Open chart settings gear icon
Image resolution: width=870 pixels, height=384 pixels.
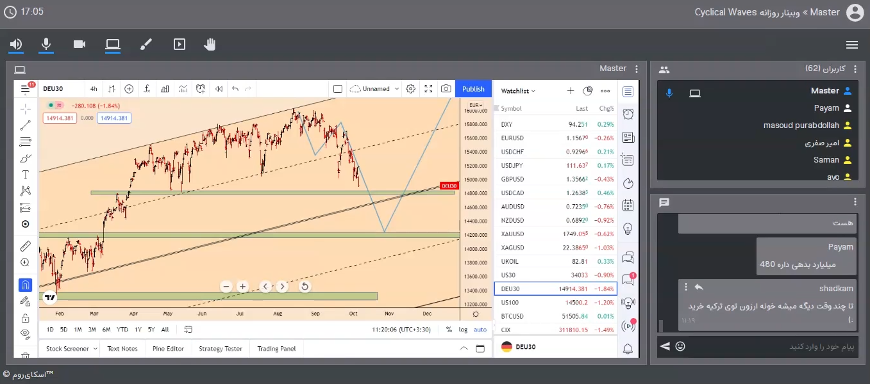pos(411,89)
